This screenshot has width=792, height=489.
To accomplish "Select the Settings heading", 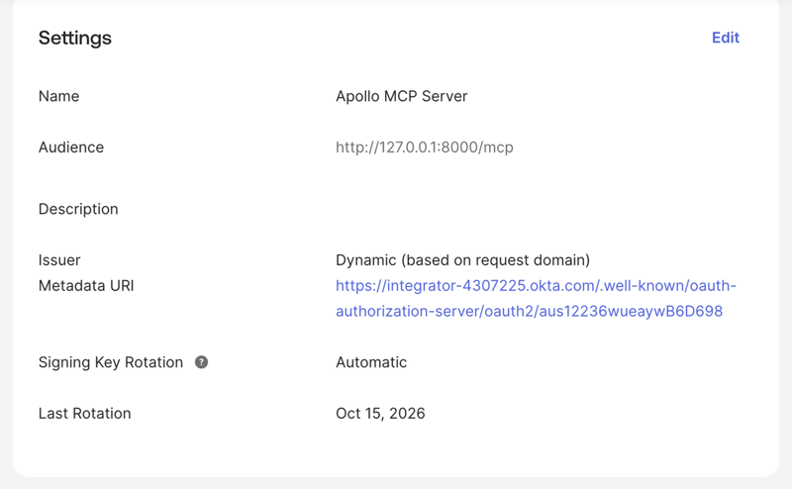I will pos(75,38).
